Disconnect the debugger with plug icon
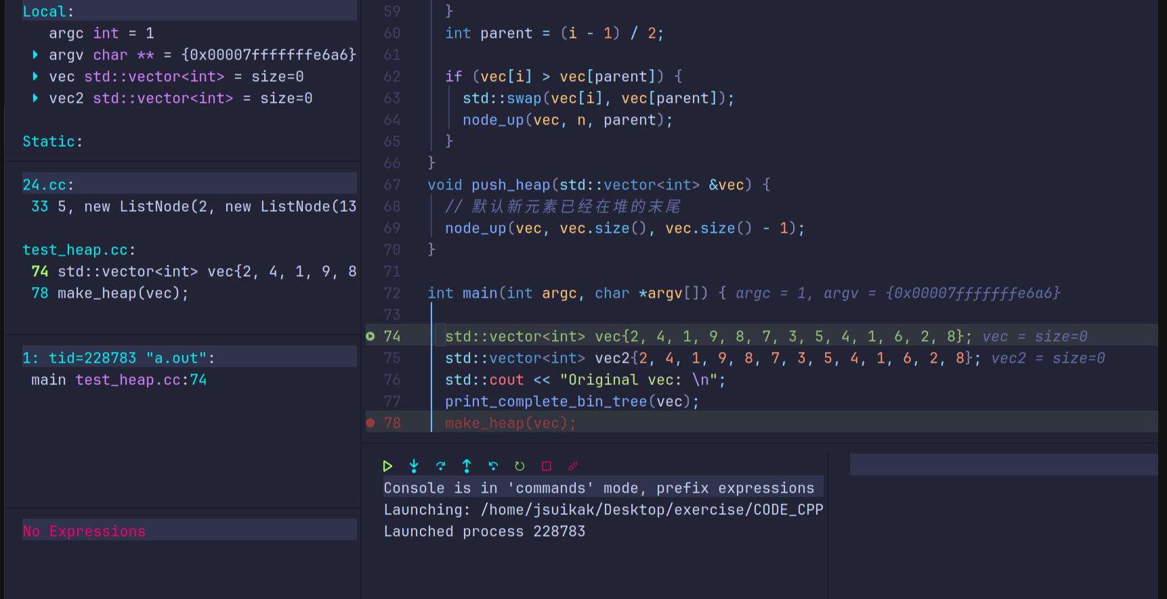The width and height of the screenshot is (1167, 599). (573, 466)
